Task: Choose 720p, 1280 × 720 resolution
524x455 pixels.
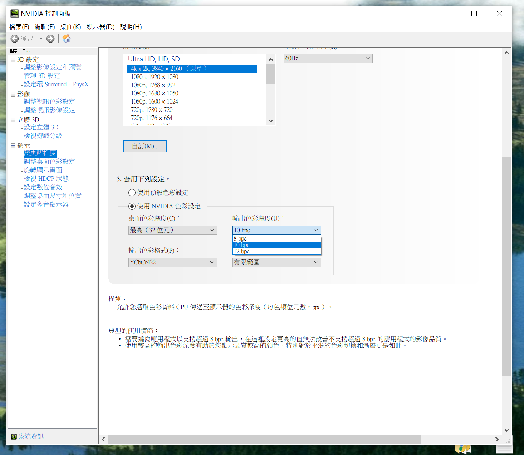Action: point(192,110)
